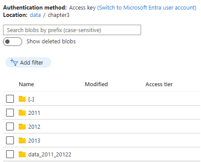Mark the checkbox for folder 2013

coord(10,140)
